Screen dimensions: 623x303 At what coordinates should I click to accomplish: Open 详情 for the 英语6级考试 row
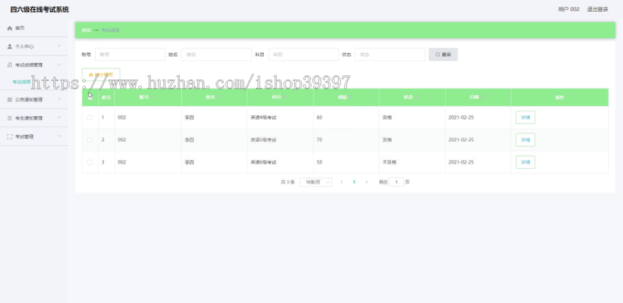point(525,163)
